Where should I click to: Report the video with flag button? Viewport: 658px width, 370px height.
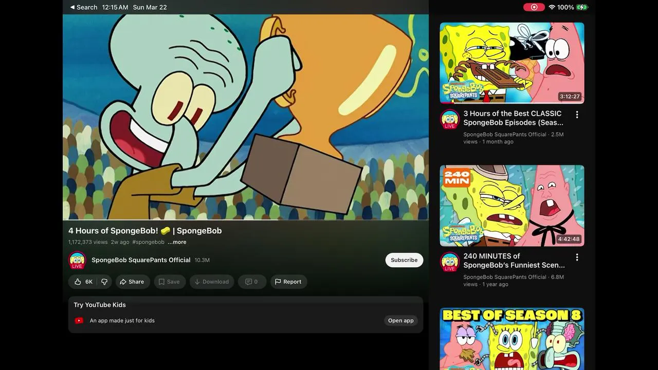(x=288, y=282)
